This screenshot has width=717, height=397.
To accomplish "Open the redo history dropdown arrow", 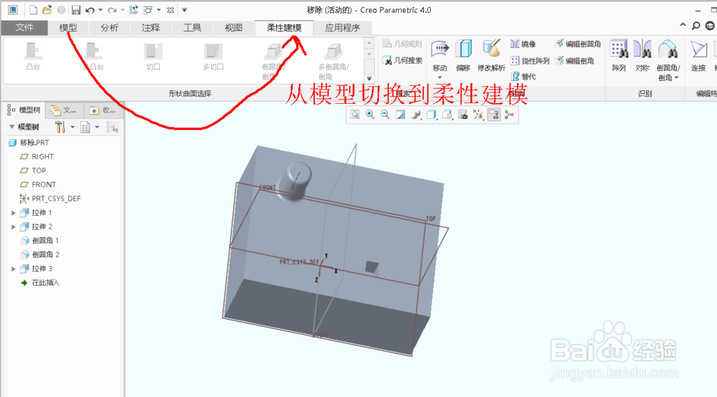I will pyautogui.click(x=123, y=9).
